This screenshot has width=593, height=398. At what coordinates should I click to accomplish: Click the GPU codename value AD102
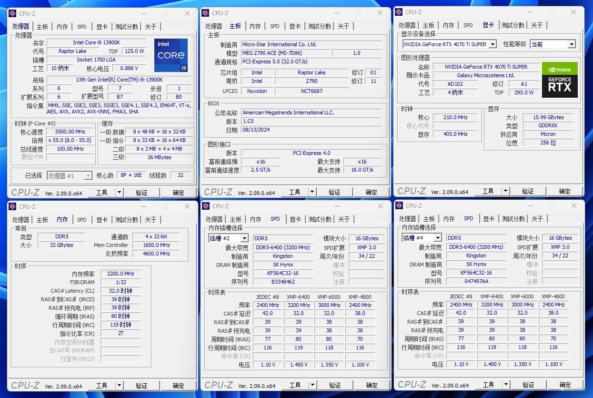[455, 83]
